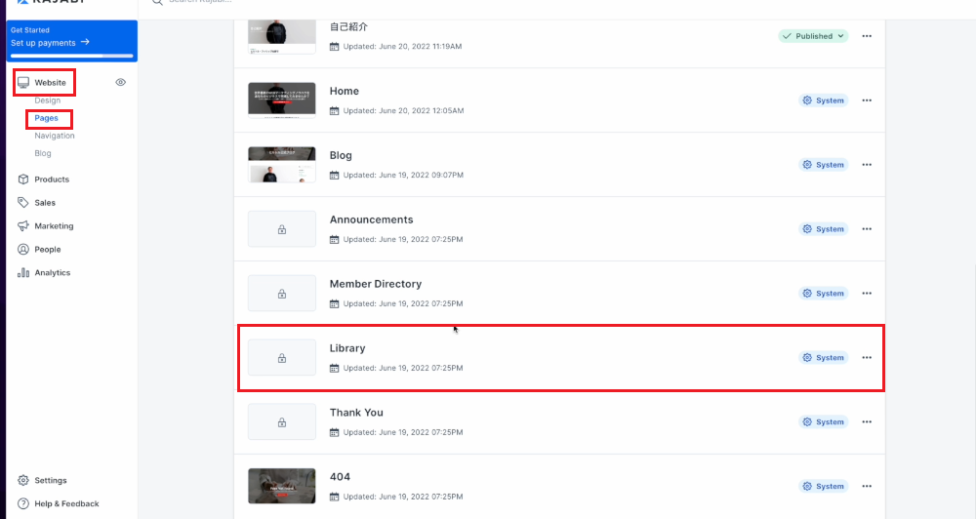The image size is (976, 519).
Task: Open the three-dot menu for Blog page
Action: (x=867, y=165)
